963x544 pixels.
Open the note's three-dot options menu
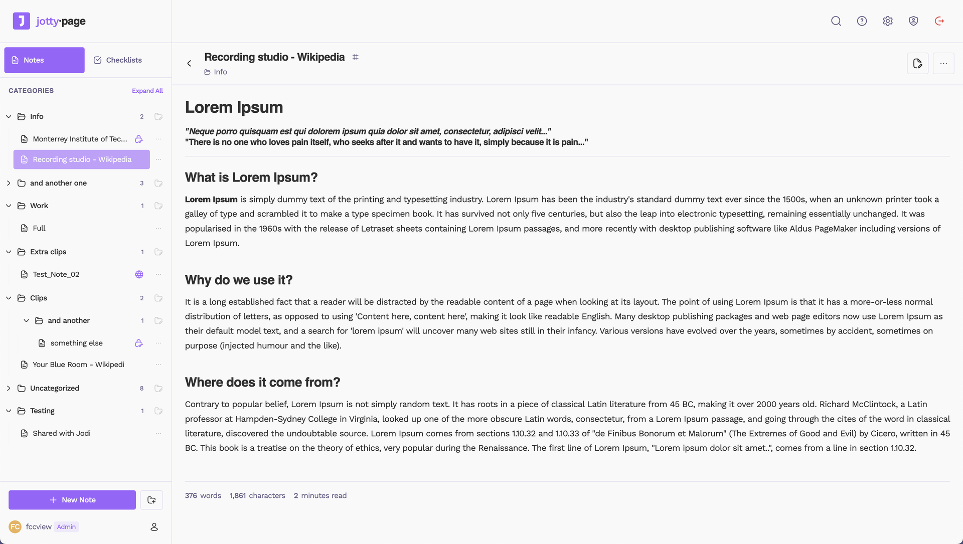(943, 64)
